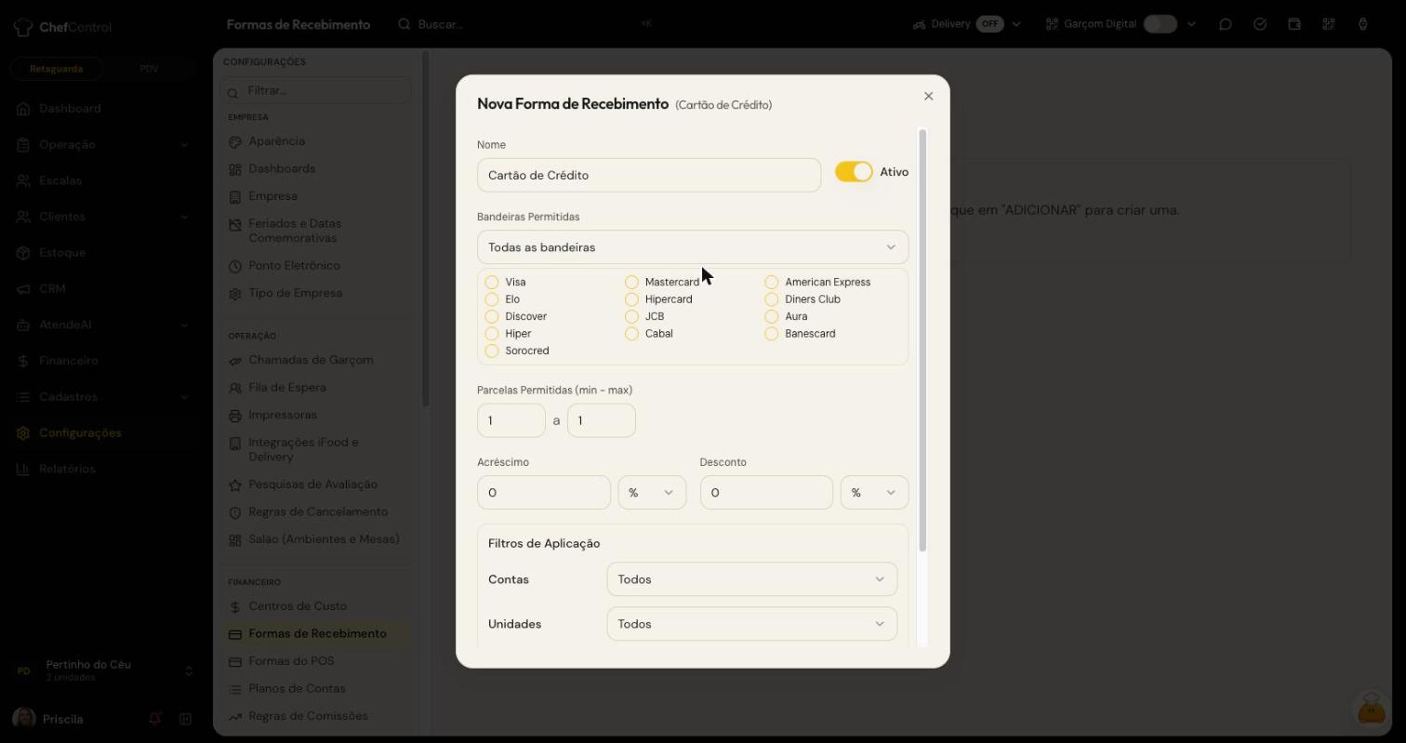Viewport: 1406px width, 743px height.
Task: Choose the Hipercard brand
Action: [x=631, y=299]
